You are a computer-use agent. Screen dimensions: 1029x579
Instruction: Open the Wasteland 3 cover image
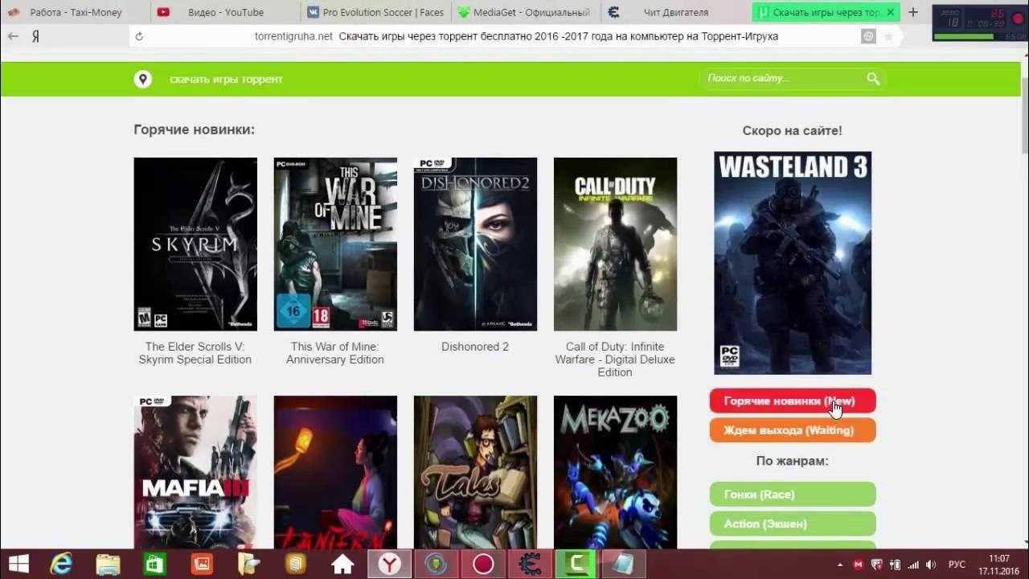tap(793, 263)
